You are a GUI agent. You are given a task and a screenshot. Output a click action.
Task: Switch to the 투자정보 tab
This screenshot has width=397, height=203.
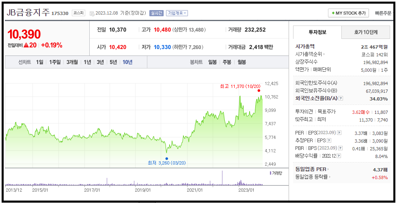(317, 32)
